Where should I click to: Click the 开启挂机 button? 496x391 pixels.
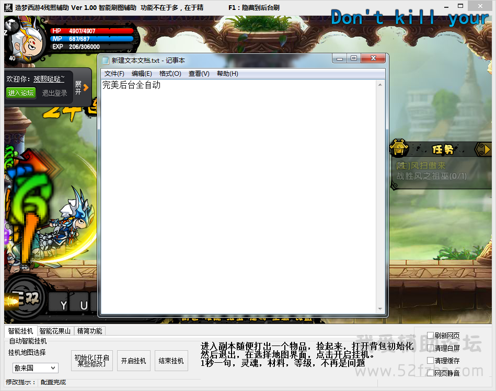[133, 361]
